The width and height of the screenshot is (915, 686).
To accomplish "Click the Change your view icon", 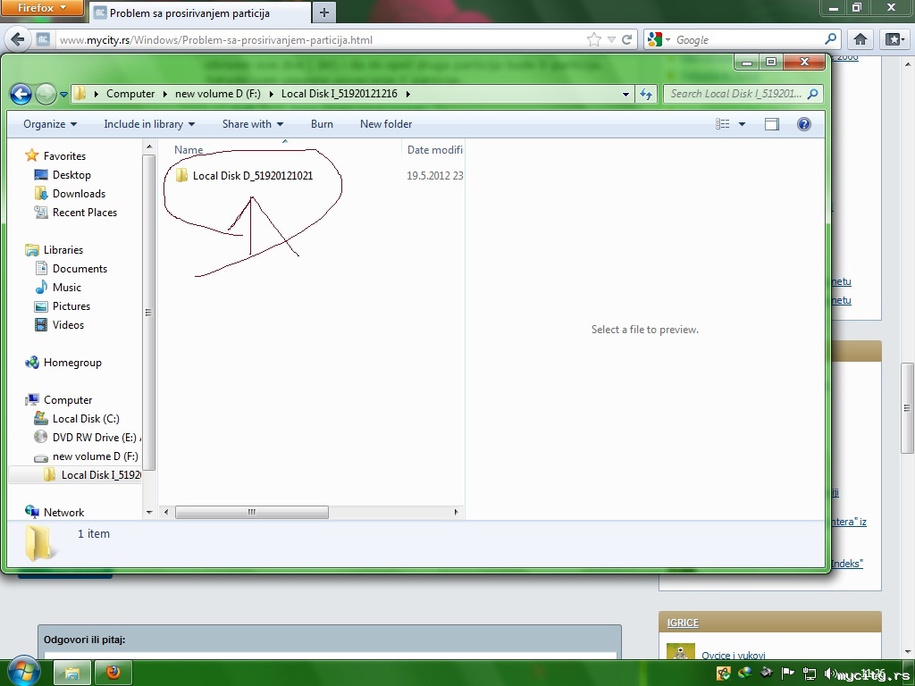I will [x=722, y=123].
